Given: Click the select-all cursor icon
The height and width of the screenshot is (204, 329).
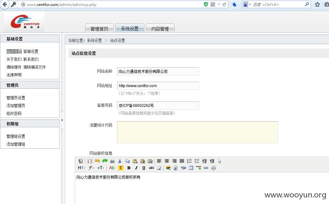Looking at the screenshot, I should pos(219,161).
